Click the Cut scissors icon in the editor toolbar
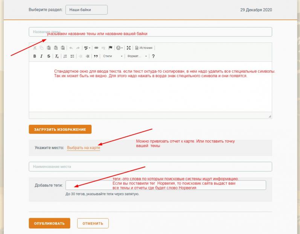Viewport: 300px width, 234px height. [35, 48]
